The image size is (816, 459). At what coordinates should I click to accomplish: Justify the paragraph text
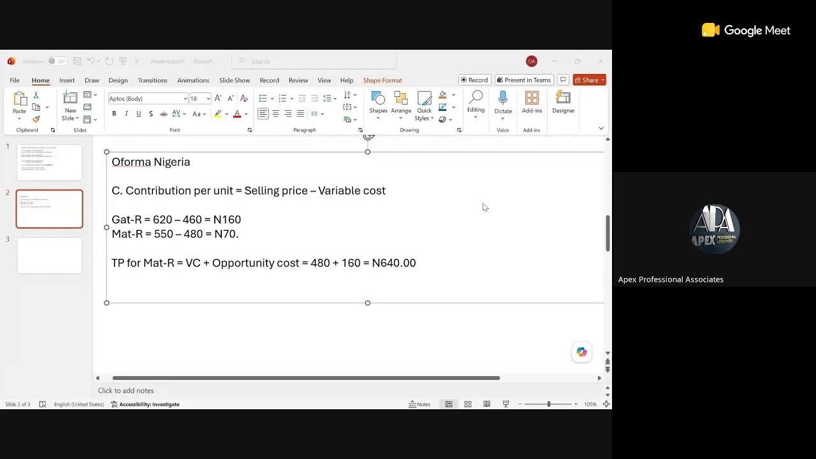coord(300,113)
